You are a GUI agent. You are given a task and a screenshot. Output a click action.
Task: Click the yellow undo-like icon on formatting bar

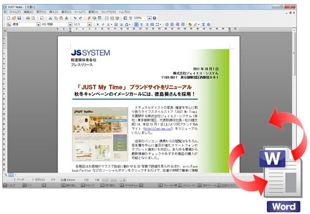click(190, 24)
